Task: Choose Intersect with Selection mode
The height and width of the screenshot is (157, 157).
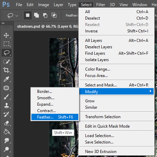Action: point(54,15)
